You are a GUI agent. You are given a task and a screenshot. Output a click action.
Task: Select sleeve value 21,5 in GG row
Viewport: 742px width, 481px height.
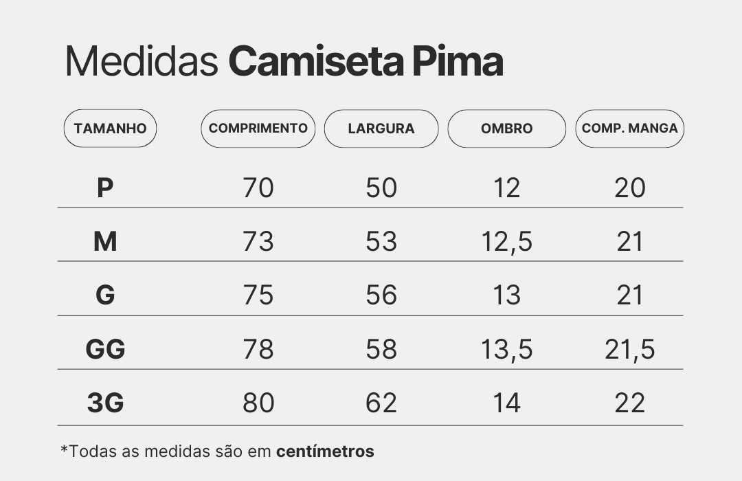tap(630, 350)
